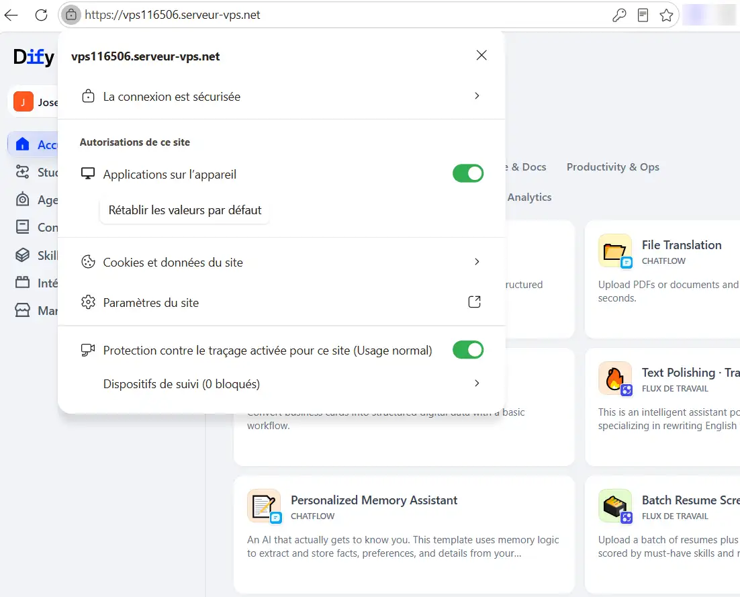This screenshot has width=740, height=597.
Task: Click the Text Polishing flame icon
Action: pos(615,378)
